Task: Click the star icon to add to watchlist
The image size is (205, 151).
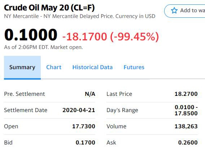Action: click(174, 10)
